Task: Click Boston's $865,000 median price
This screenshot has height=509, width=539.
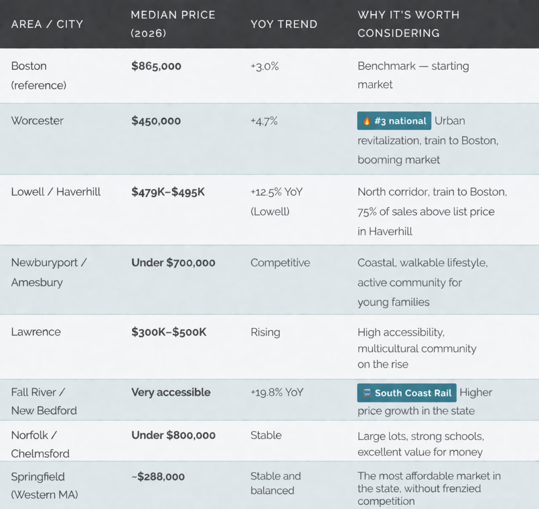Action: pyautogui.click(x=156, y=66)
